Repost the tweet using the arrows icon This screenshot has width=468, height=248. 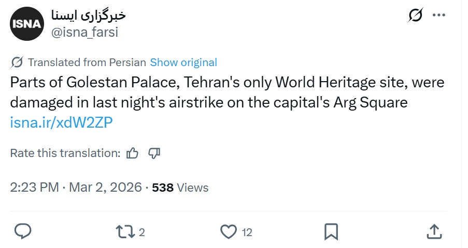coord(124,231)
